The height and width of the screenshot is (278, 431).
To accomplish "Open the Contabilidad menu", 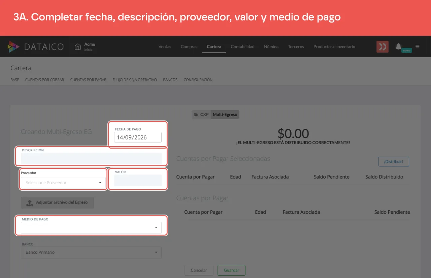I will (242, 47).
